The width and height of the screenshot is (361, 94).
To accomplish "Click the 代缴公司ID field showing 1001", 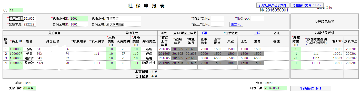I will (79, 19).
